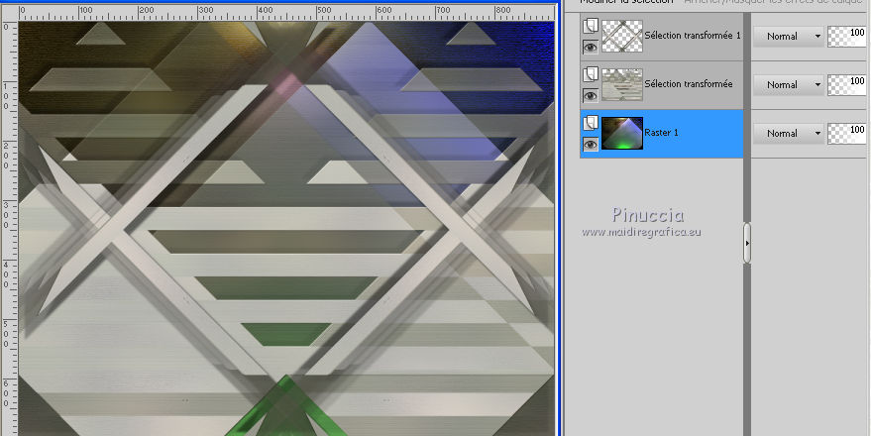The height and width of the screenshot is (436, 871).
Task: Adjust opacity slider of Sélection transformée 1
Action: click(x=847, y=36)
